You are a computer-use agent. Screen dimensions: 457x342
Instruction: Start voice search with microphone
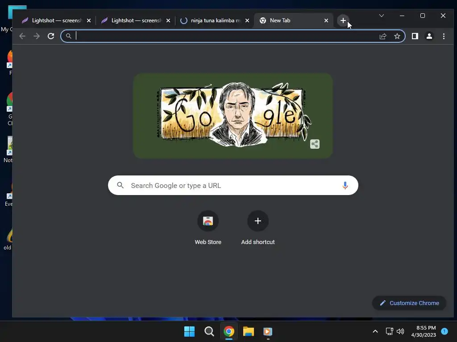[x=345, y=185]
